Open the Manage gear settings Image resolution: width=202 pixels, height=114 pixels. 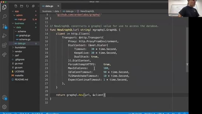4,107
